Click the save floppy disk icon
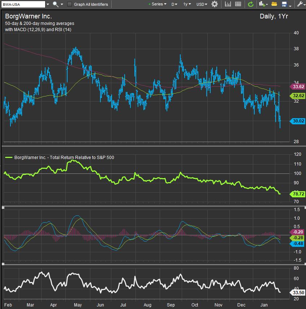The image size is (306, 309). pos(284,4)
